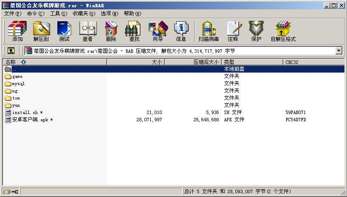
Task: Select the game folder name
Action: coord(17,77)
